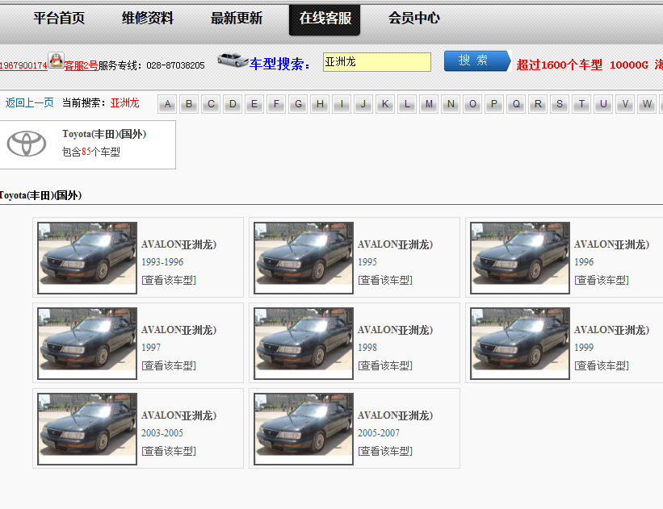Open the 维修资料 menu item
Screen dimensions: 663x509
[x=148, y=19]
